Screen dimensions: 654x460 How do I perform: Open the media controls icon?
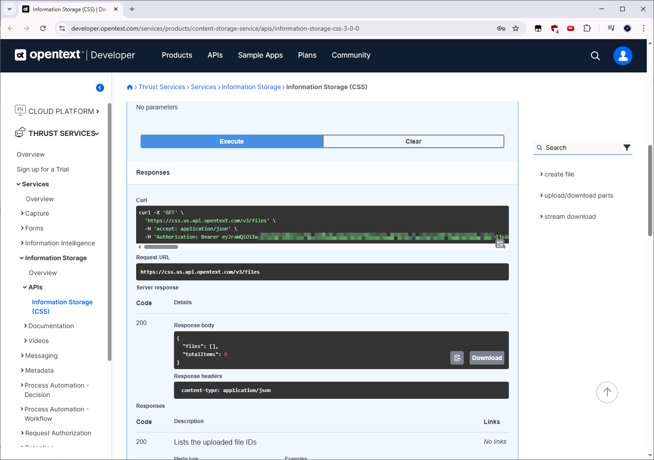[x=611, y=28]
